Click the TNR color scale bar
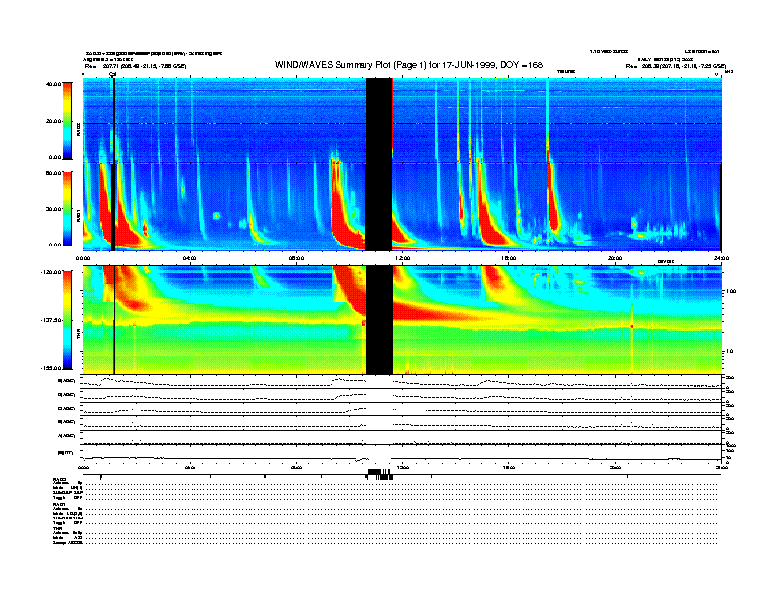 (x=67, y=320)
